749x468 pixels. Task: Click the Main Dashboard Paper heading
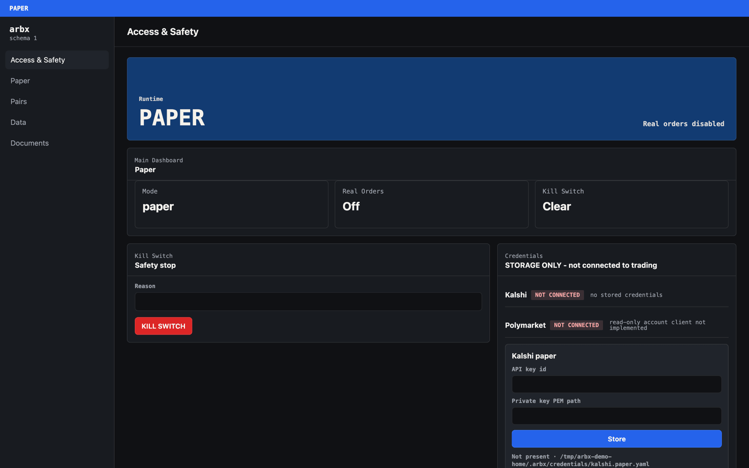(x=145, y=170)
